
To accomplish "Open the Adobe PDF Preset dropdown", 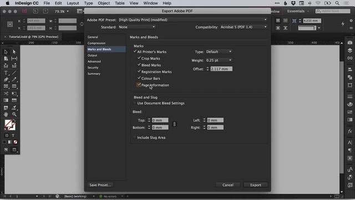I will pos(193,20).
